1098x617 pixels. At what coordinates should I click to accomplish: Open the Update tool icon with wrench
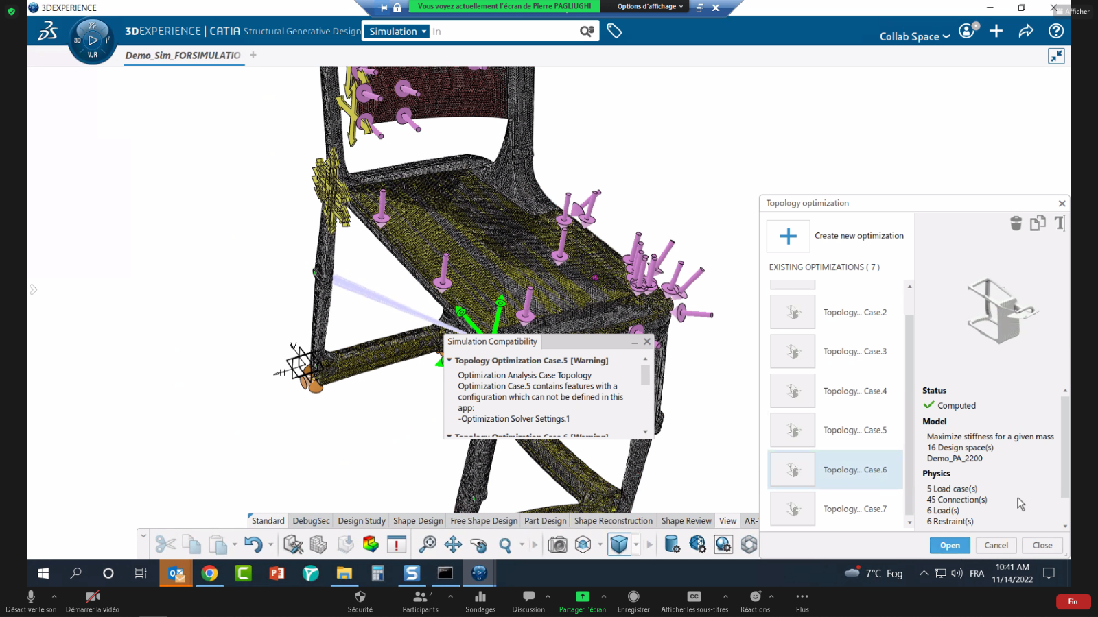(x=293, y=544)
